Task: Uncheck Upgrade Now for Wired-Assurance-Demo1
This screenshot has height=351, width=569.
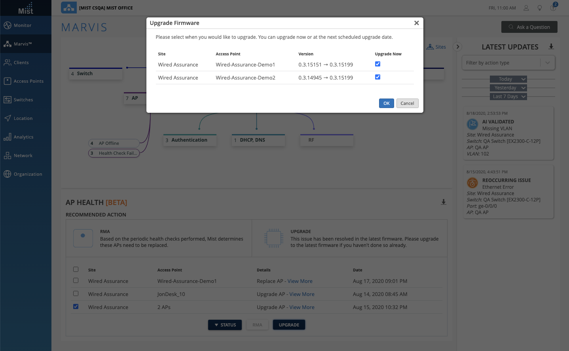Action: click(377, 64)
